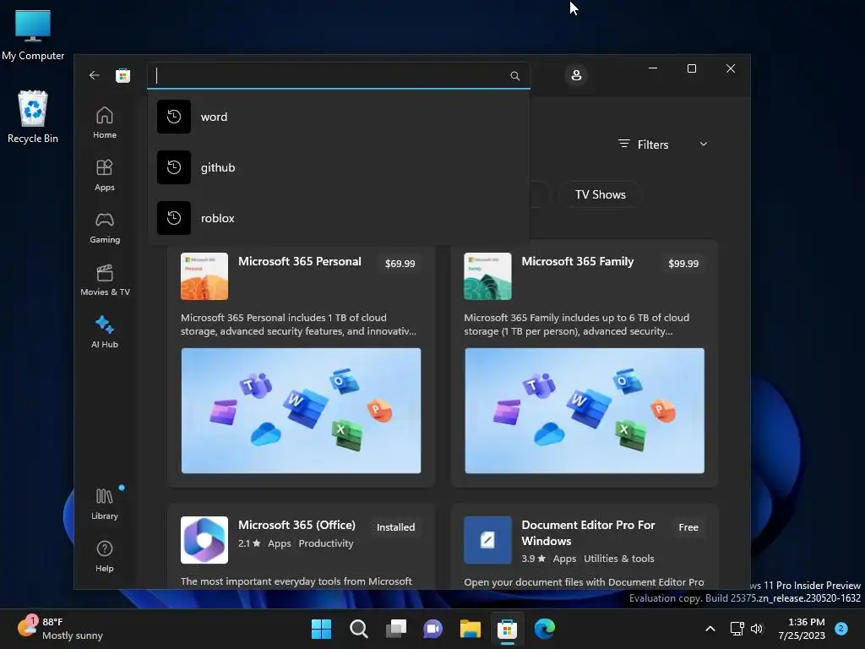The image size is (865, 649).
Task: Open Microsoft 365 (Office) title
Action: point(296,525)
